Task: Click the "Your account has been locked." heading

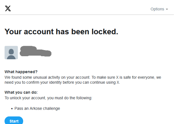Action: (x=61, y=31)
